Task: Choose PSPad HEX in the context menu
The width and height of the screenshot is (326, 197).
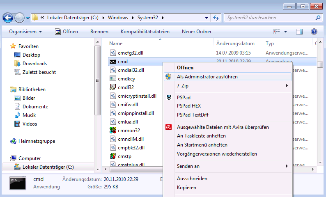Action: [x=227, y=106]
